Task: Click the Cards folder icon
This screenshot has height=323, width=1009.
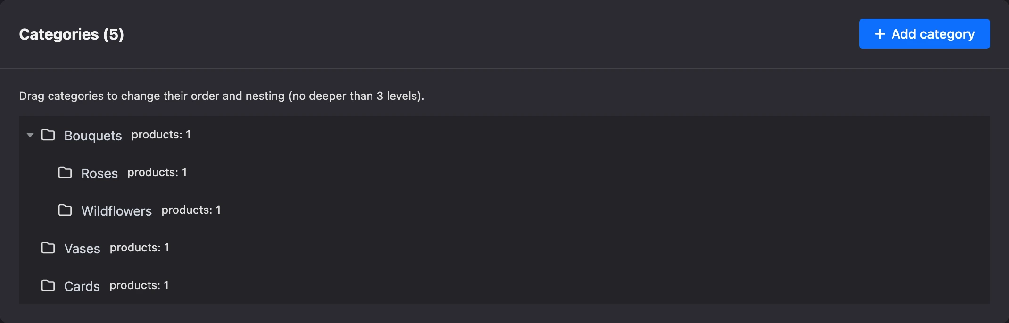Action: 48,286
